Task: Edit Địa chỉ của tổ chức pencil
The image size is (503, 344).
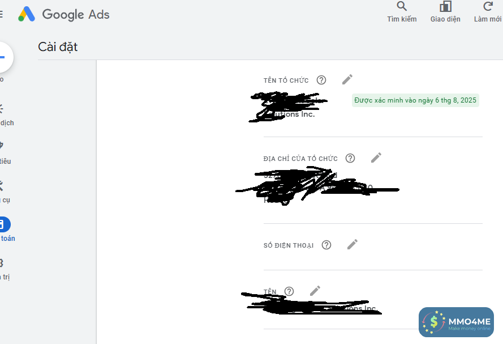Action: pyautogui.click(x=376, y=158)
